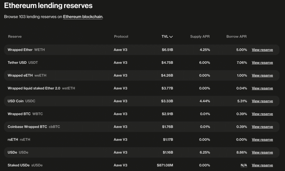This screenshot has height=171, width=285.
Task: Sort reserves by Protocol column
Action: tap(121, 37)
